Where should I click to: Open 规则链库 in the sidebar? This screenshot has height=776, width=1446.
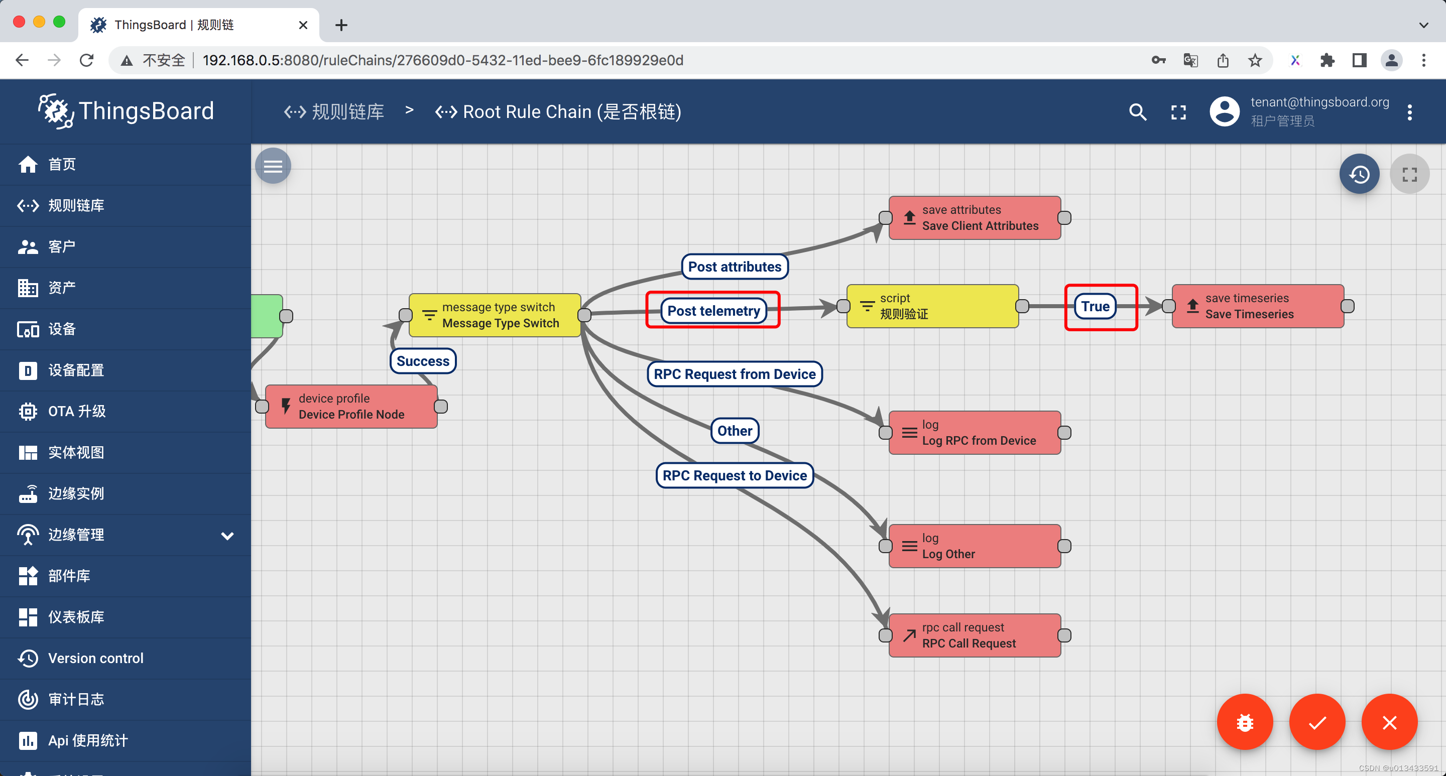(x=126, y=205)
